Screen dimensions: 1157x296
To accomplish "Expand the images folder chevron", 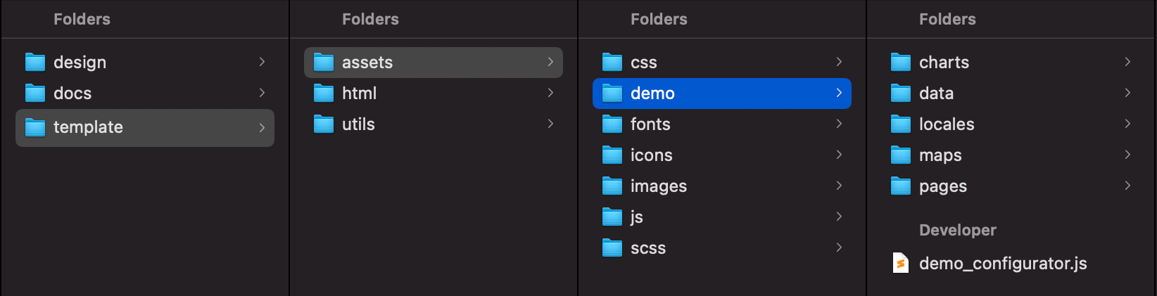I will tap(839, 186).
